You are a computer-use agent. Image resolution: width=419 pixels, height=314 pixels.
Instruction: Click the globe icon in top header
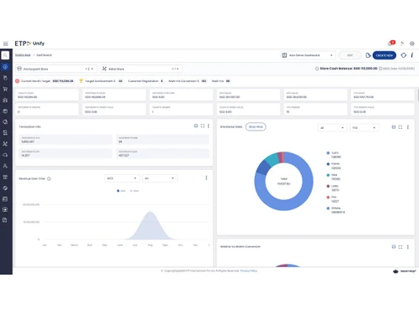pos(412,44)
